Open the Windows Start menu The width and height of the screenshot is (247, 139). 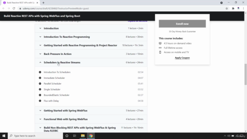coord(4,136)
